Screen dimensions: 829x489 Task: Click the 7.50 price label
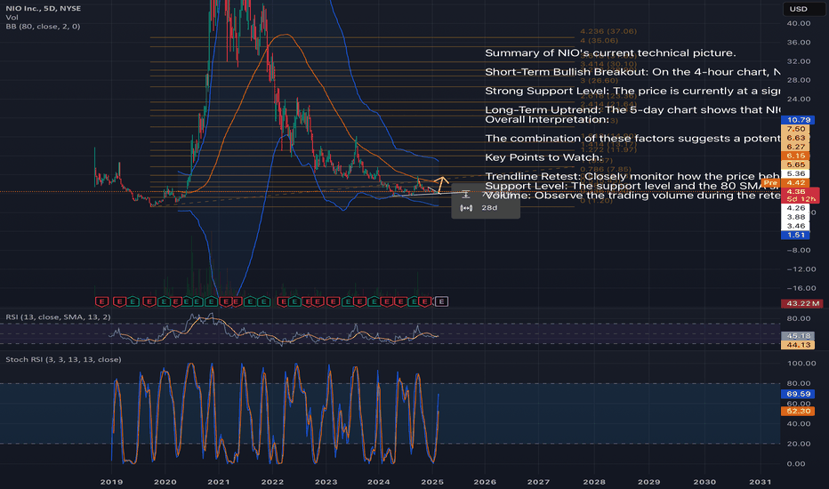pos(795,129)
